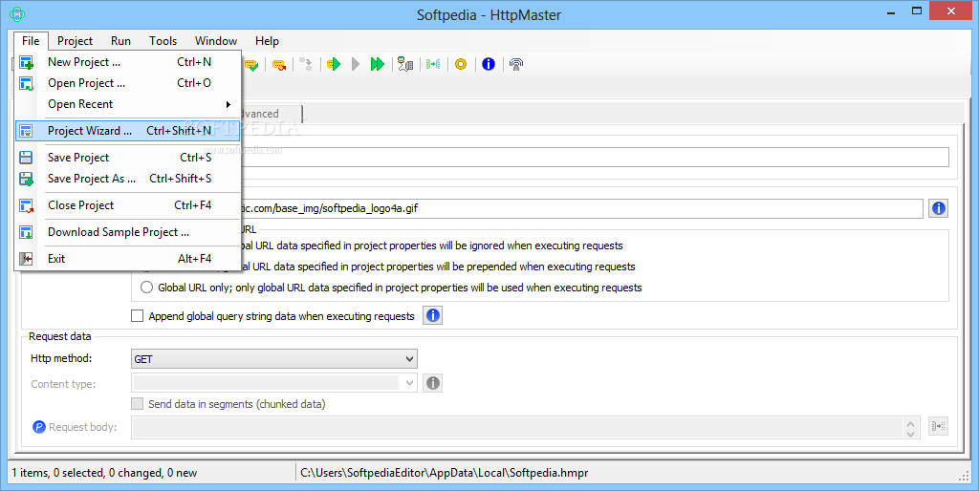
Task: Choose Open Project from File menu
Action: tap(128, 84)
